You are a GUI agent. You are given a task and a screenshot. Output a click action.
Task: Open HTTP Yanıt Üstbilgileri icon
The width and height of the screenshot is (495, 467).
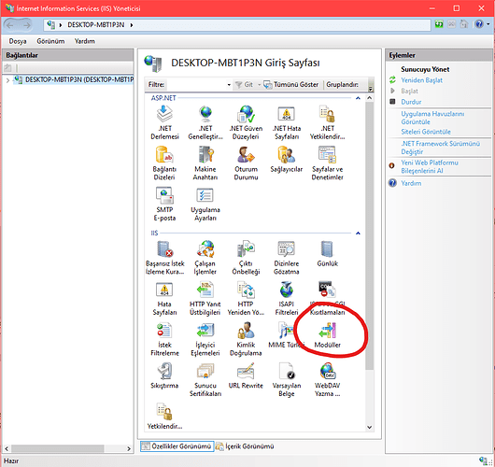coord(205,298)
